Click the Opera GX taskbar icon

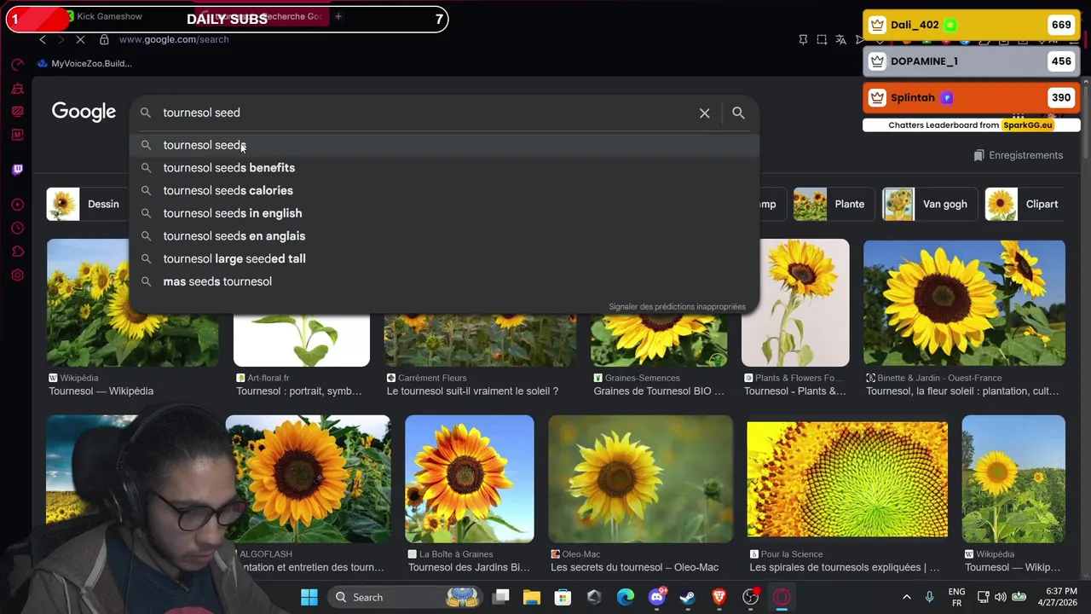(x=782, y=597)
